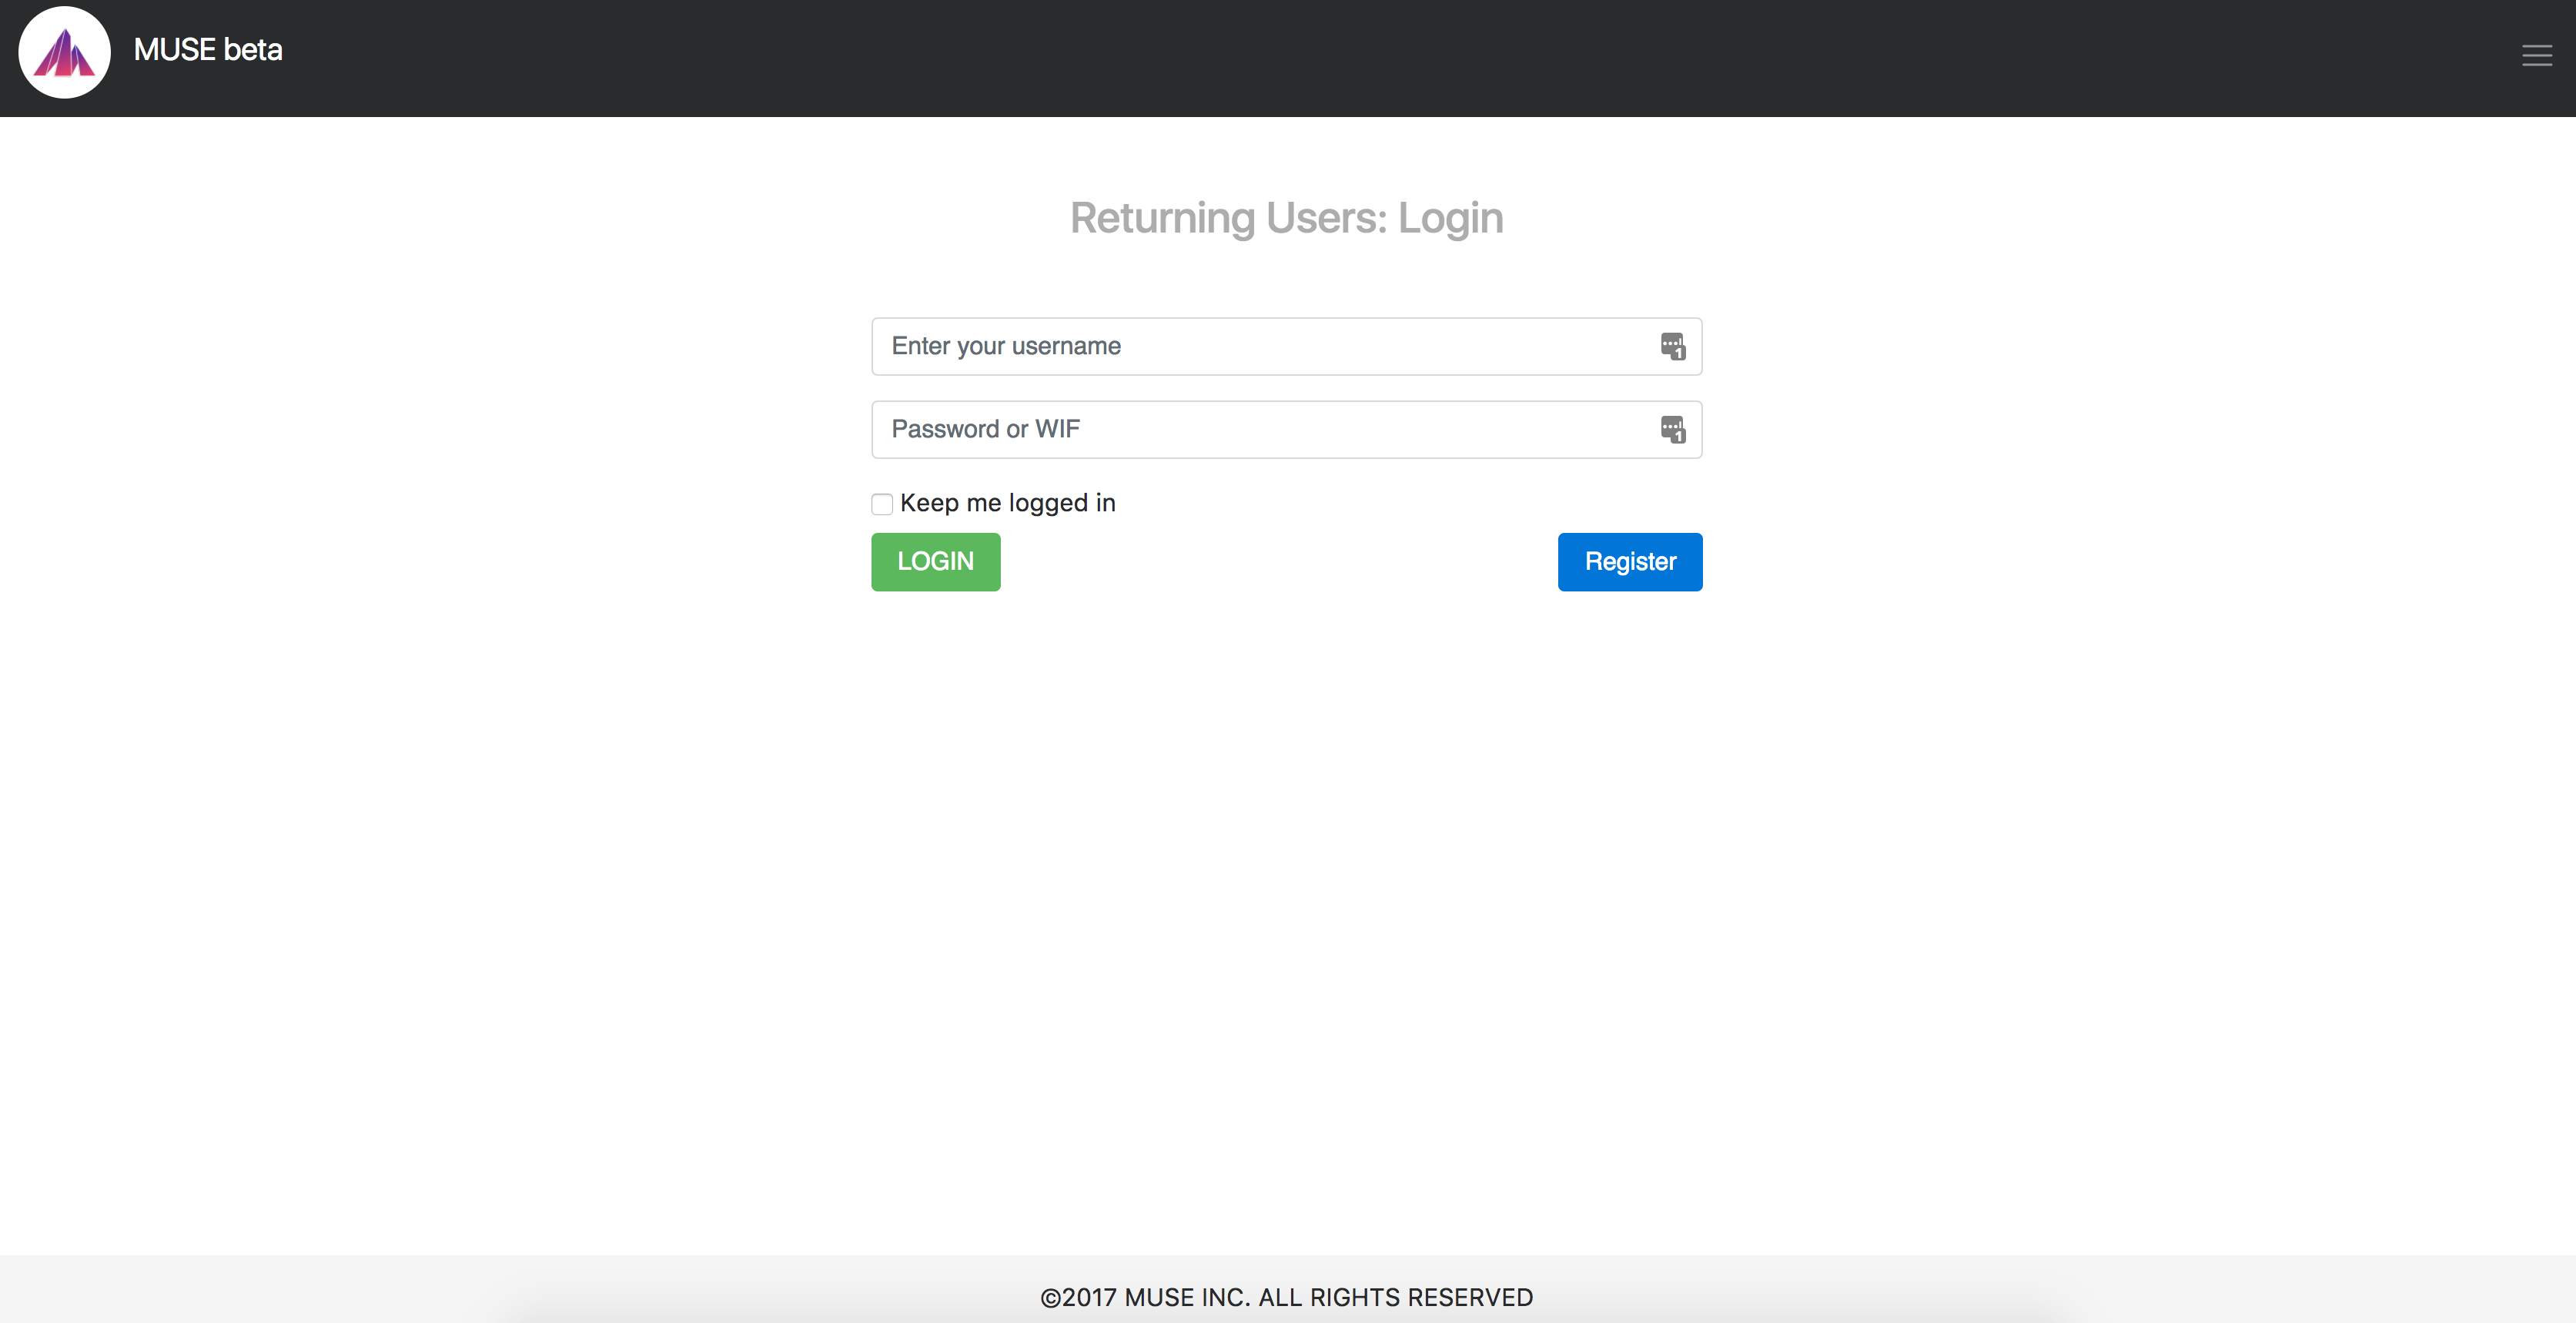
Task: Click the blue Register button
Action: pyautogui.click(x=1630, y=562)
